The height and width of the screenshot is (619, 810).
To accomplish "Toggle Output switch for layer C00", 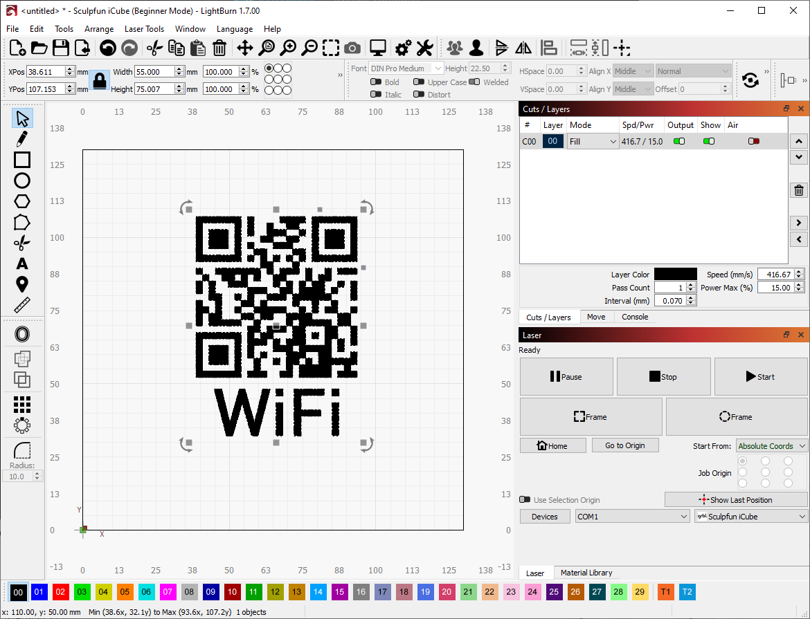I will [x=679, y=141].
